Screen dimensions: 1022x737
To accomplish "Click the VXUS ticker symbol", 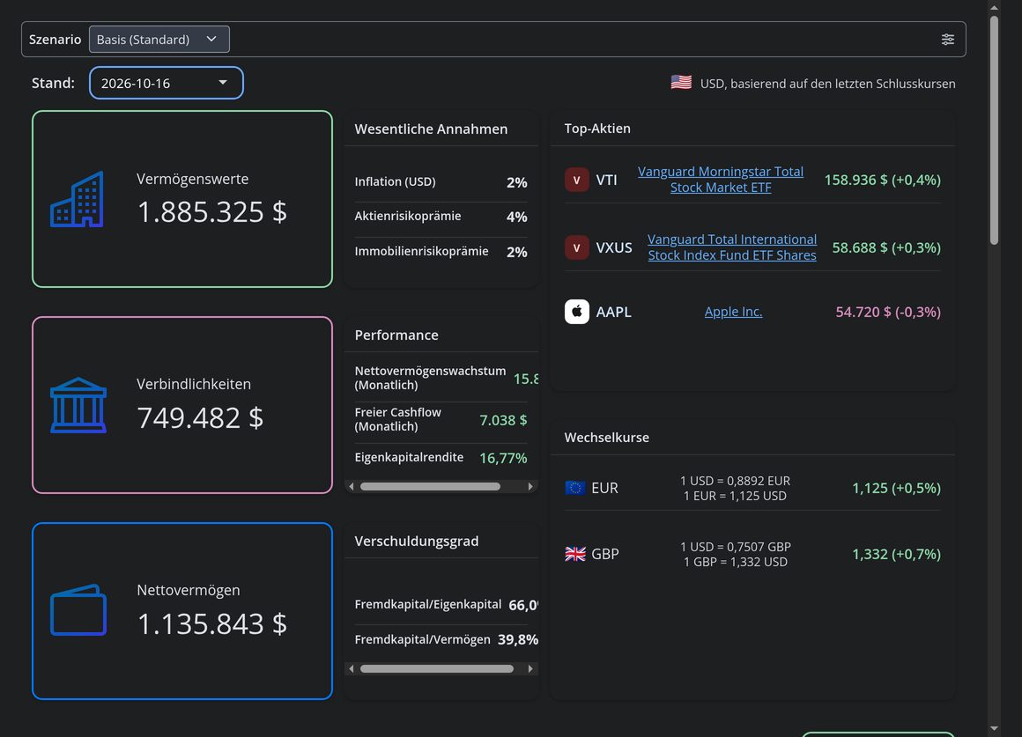I will pyautogui.click(x=614, y=247).
